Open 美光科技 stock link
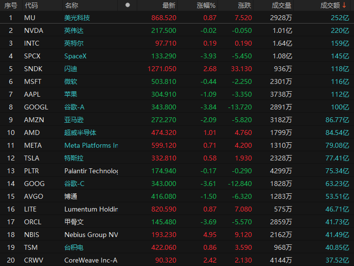Image resolution: width=354 pixels, height=266 pixels. (x=77, y=18)
